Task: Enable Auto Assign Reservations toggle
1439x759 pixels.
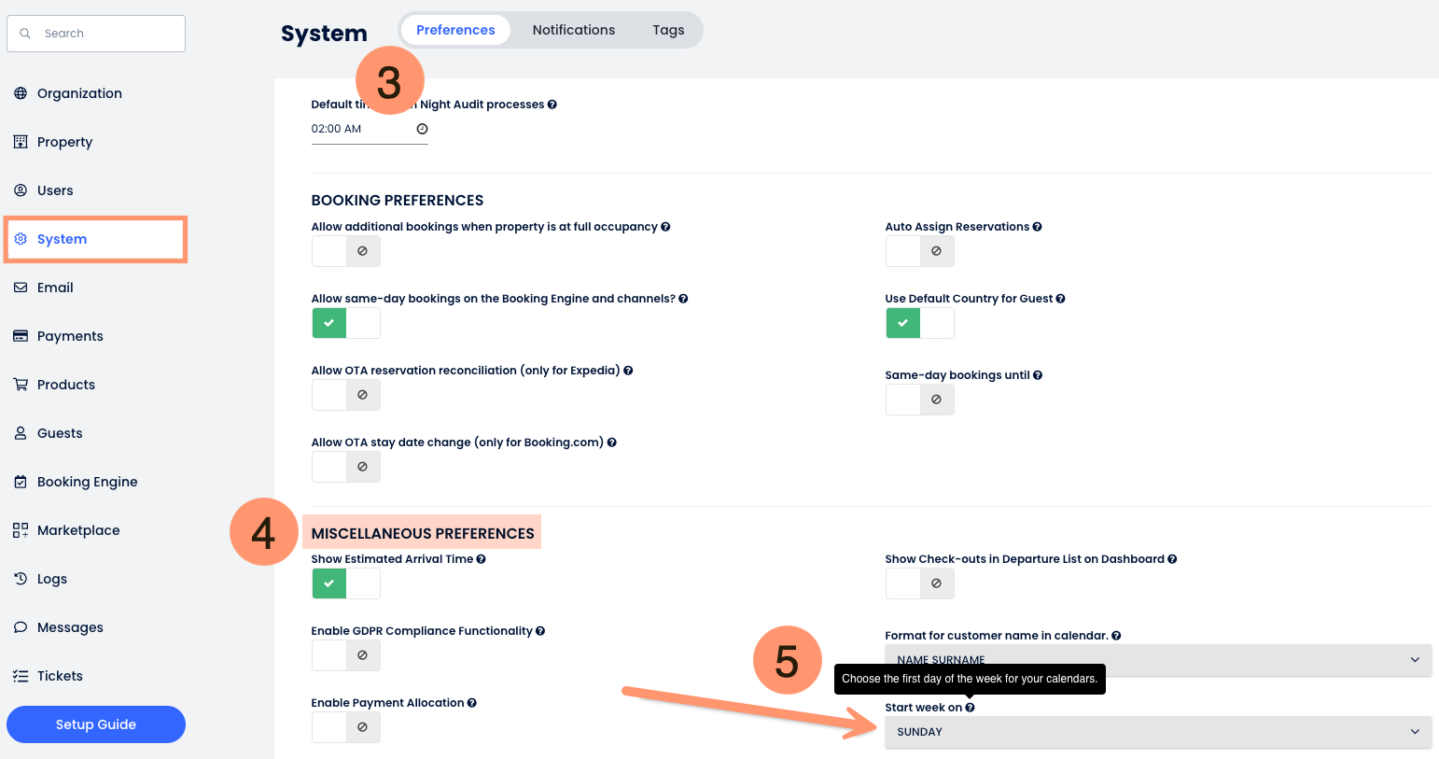Action: tap(919, 251)
